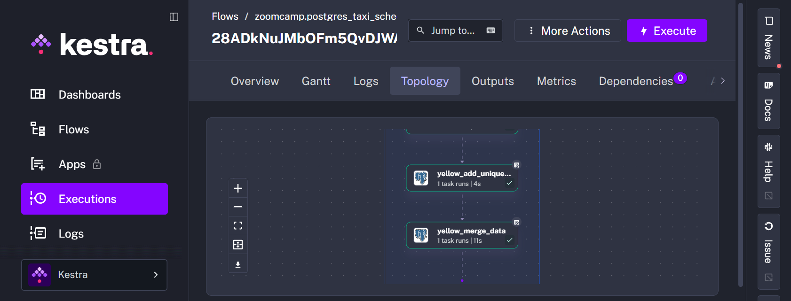Image resolution: width=791 pixels, height=301 pixels.
Task: Open the News side panel
Action: click(768, 38)
